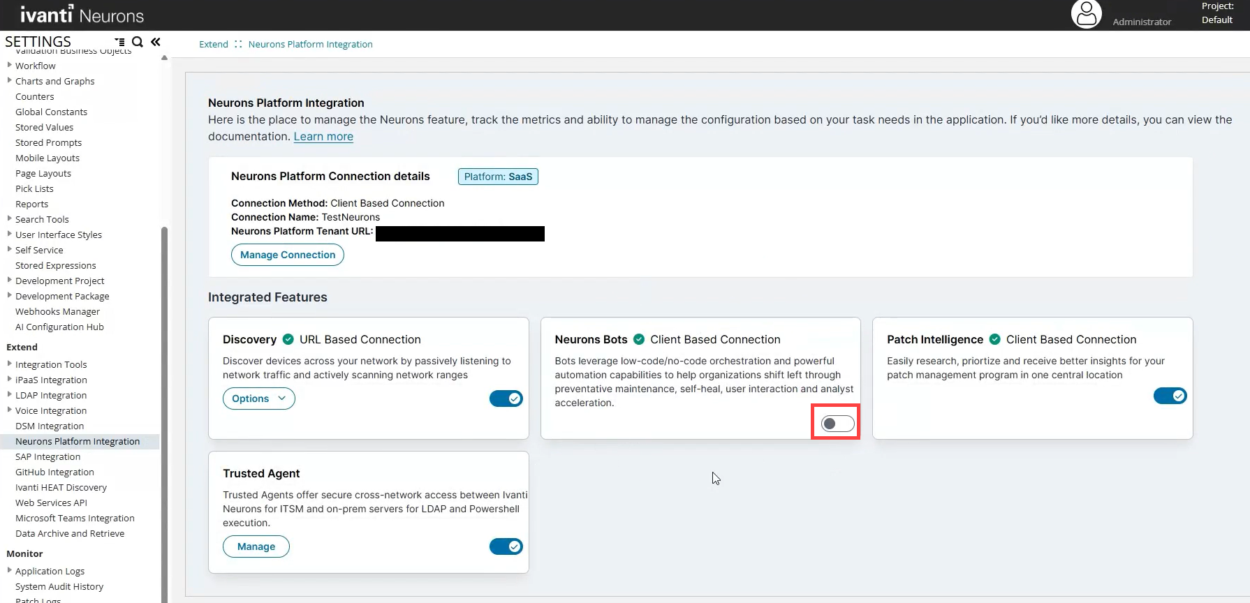This screenshot has height=603, width=1250.
Task: Click the settings tree list view icon
Action: click(x=120, y=42)
